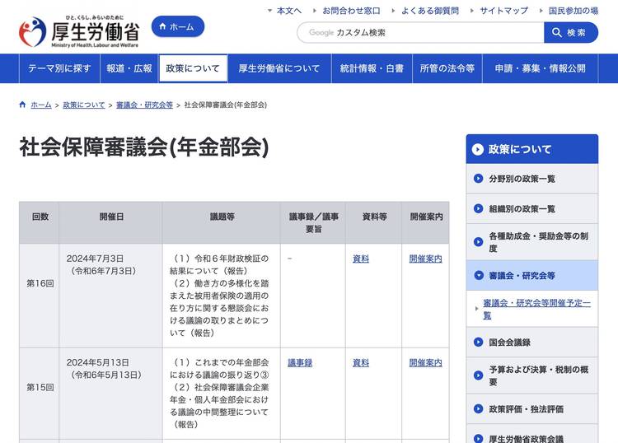Open 議事録 link for 第15回
Screen dimensions: 618x443
(x=300, y=362)
